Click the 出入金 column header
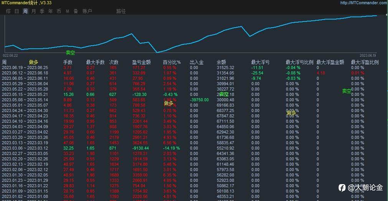 197,62
